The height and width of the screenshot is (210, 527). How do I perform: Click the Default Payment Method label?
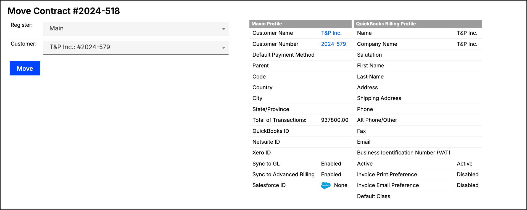pyautogui.click(x=283, y=55)
